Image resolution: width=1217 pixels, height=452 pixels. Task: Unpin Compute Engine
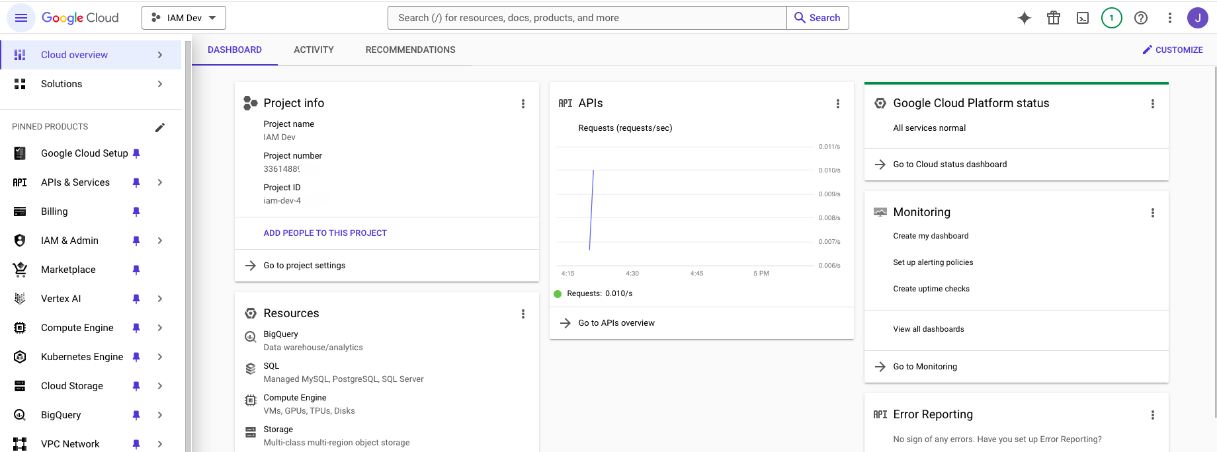point(136,328)
